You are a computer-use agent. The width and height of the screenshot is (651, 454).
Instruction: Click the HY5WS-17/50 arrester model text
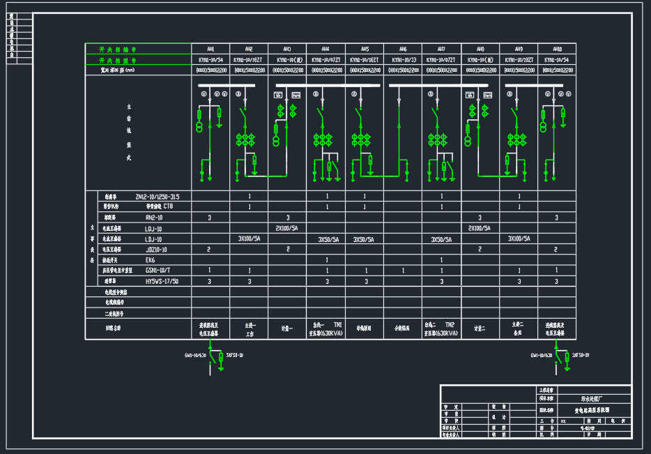162,281
